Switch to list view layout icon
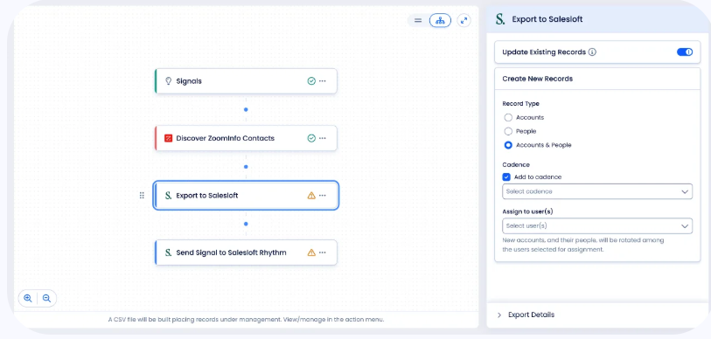The image size is (711, 339). 418,20
